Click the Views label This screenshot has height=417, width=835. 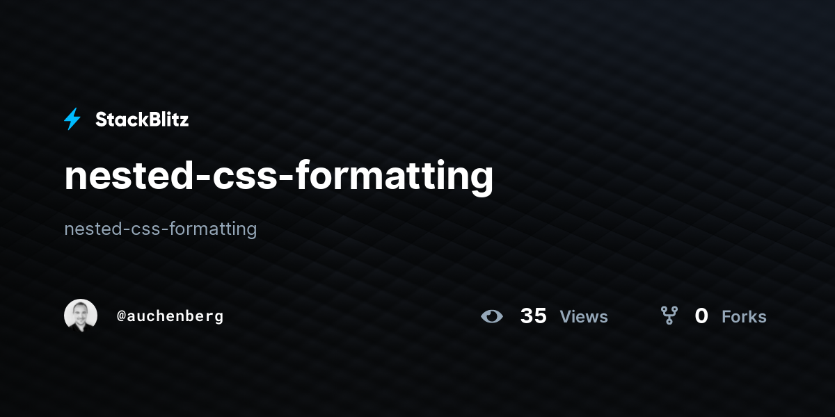click(x=584, y=317)
